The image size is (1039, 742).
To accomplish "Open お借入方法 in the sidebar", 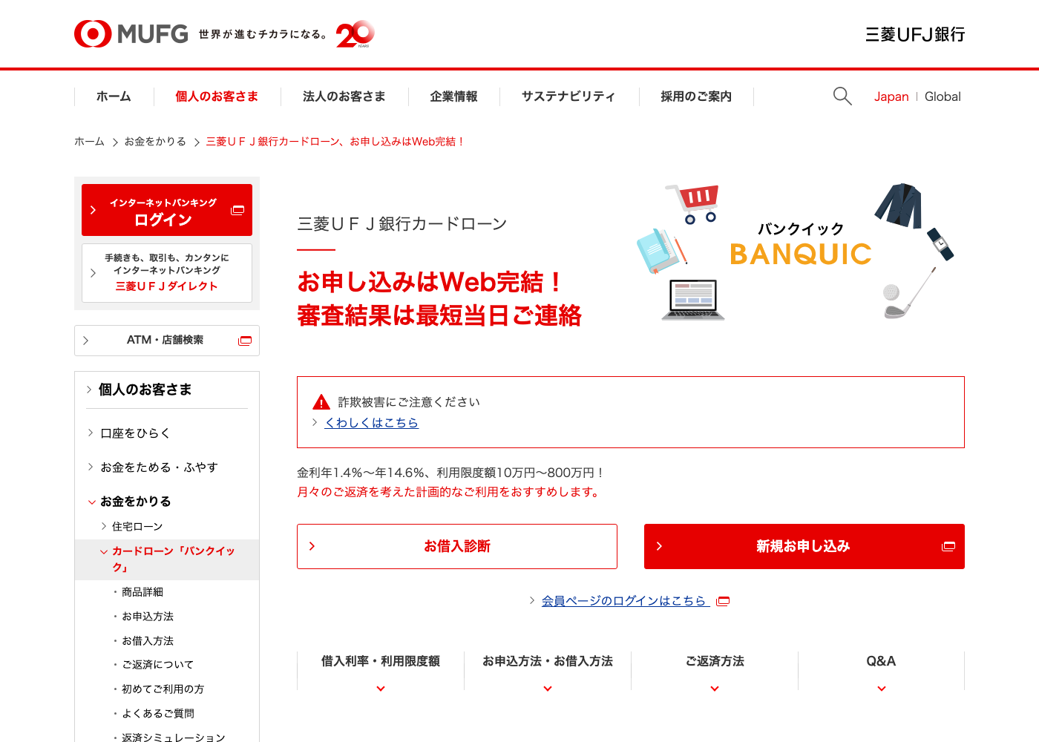I will point(148,641).
